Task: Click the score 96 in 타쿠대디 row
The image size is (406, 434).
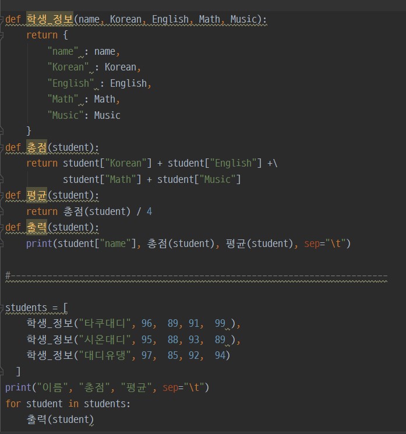Action: pos(147,323)
